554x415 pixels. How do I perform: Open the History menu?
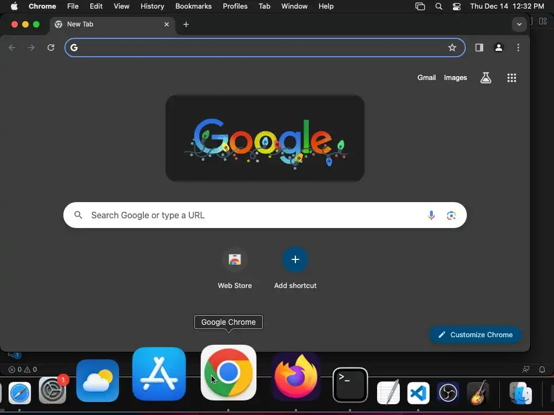(x=152, y=6)
